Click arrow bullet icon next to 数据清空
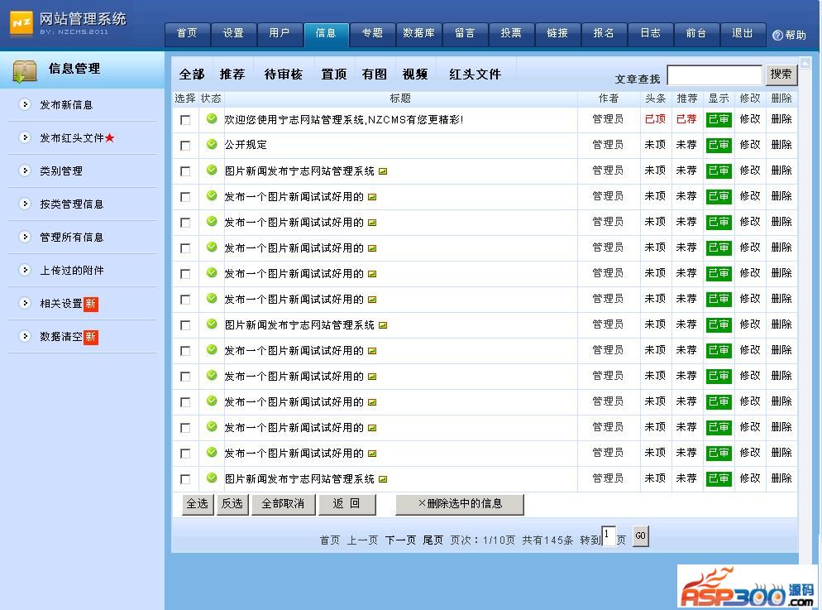 click(x=25, y=336)
